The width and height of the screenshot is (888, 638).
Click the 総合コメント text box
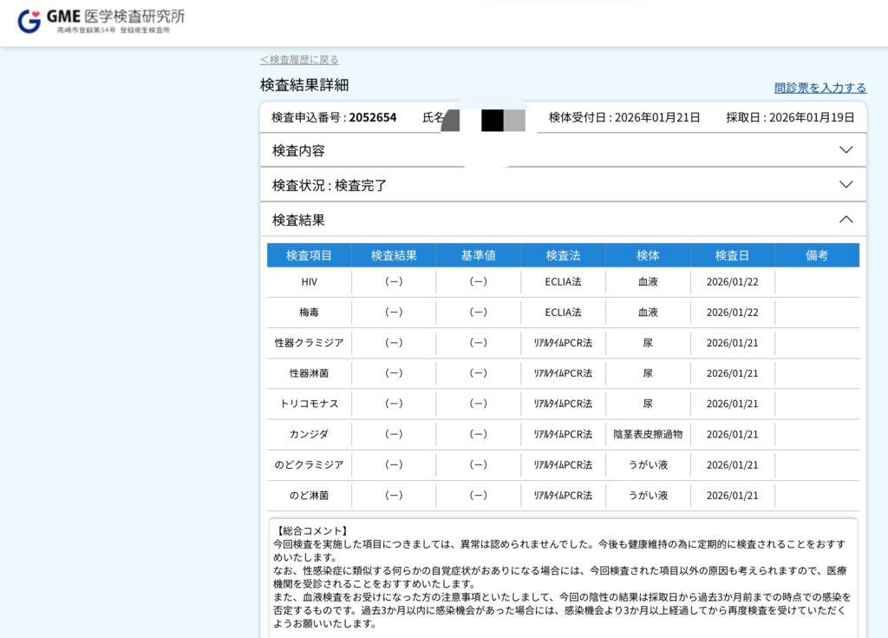click(562, 577)
